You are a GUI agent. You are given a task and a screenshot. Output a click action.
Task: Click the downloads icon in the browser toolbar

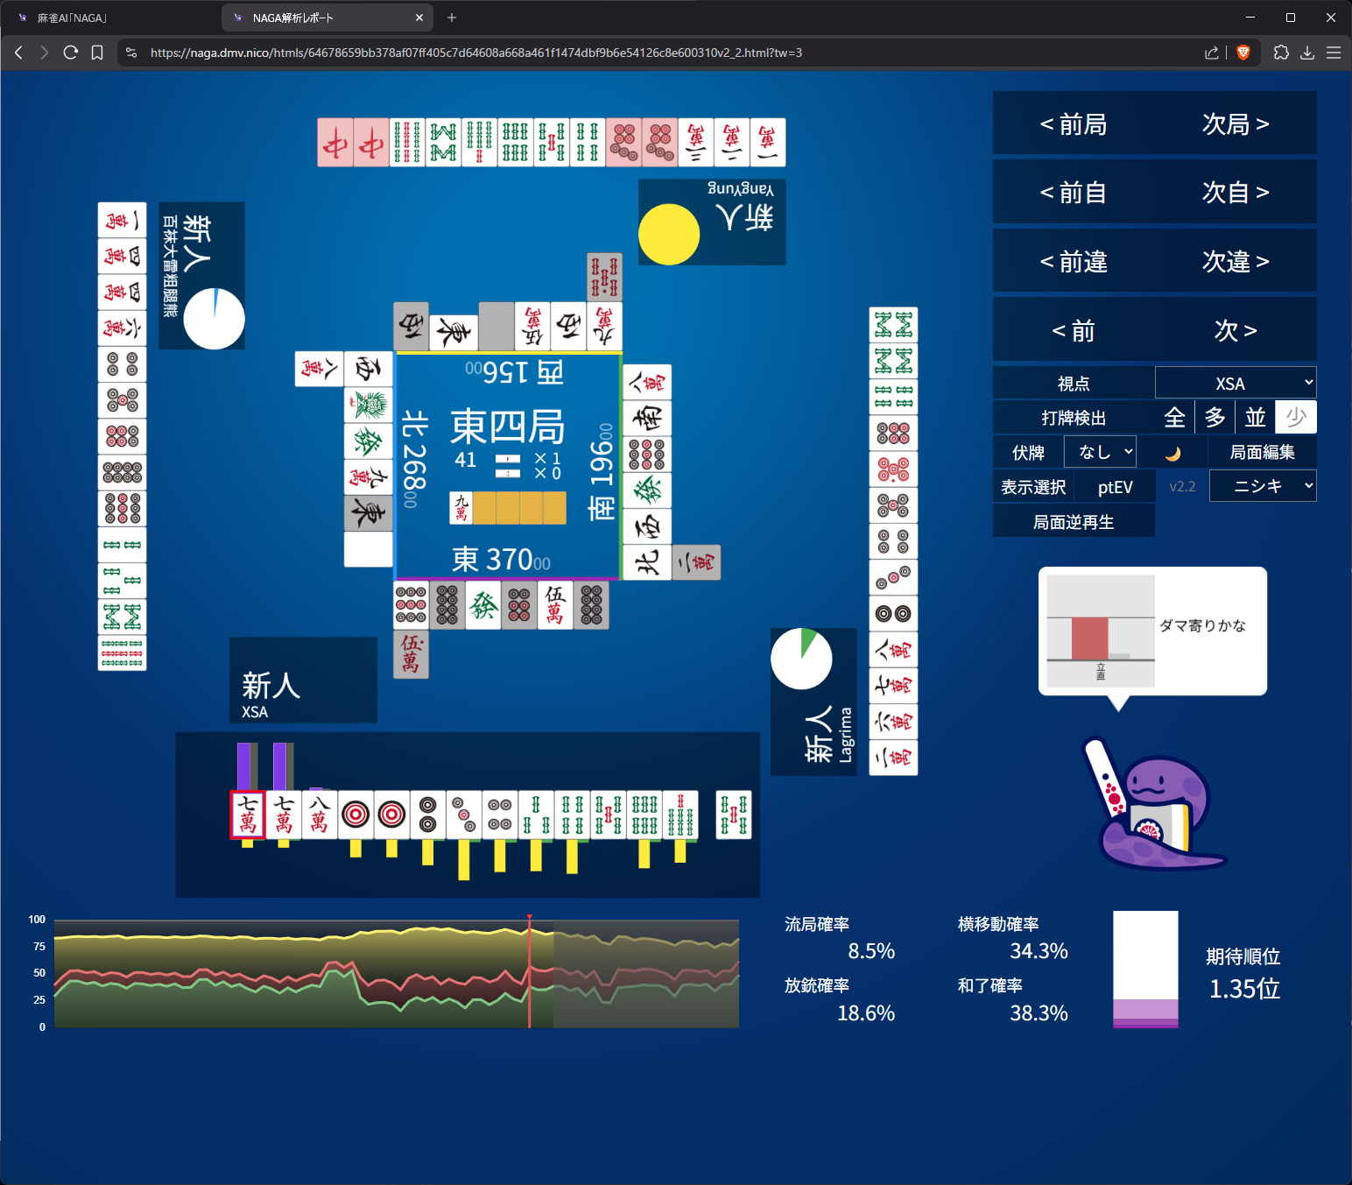1307,53
